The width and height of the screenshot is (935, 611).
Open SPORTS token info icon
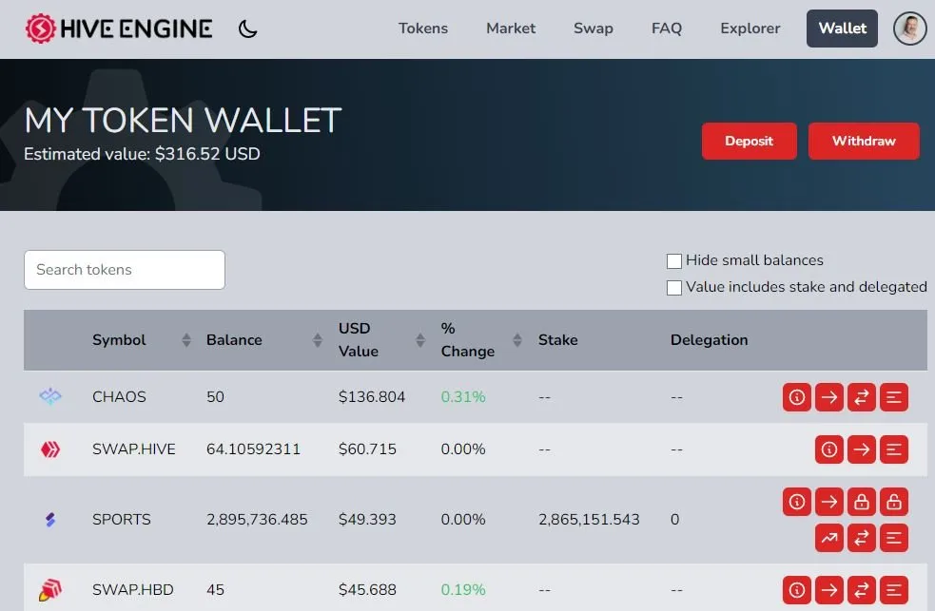(x=797, y=502)
